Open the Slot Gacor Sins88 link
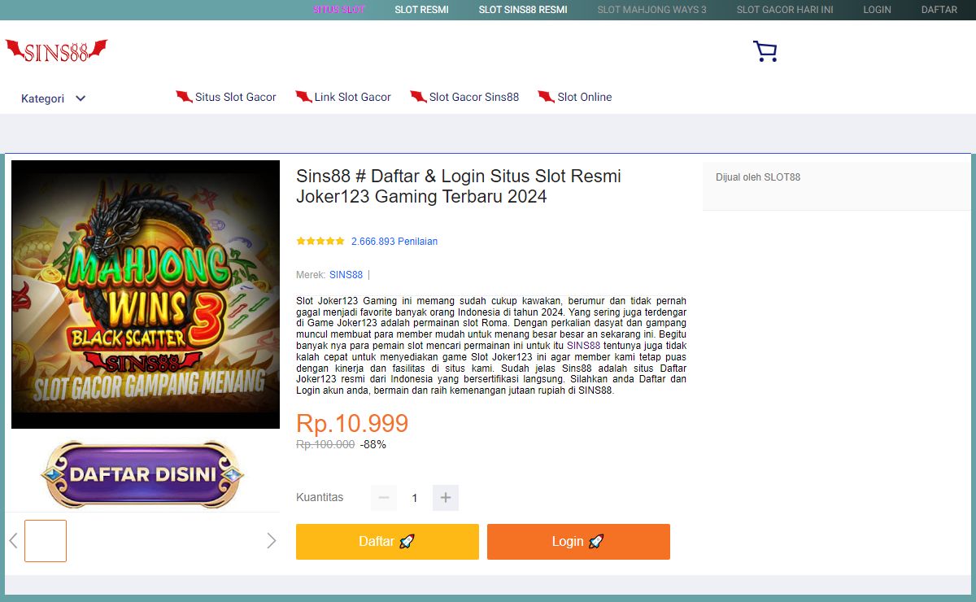The width and height of the screenshot is (976, 602). point(464,97)
